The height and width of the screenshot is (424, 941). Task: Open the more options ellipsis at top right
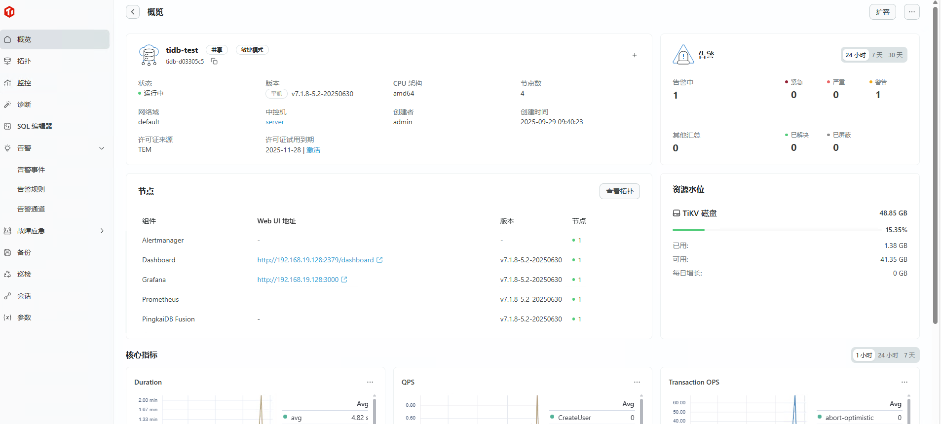coord(911,12)
